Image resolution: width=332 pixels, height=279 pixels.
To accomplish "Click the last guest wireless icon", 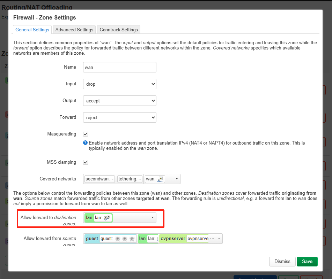I will pyautogui.click(x=132, y=239).
